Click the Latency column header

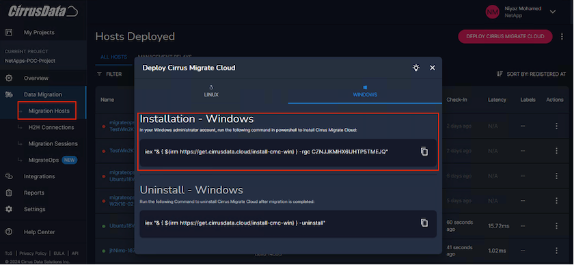[497, 100]
